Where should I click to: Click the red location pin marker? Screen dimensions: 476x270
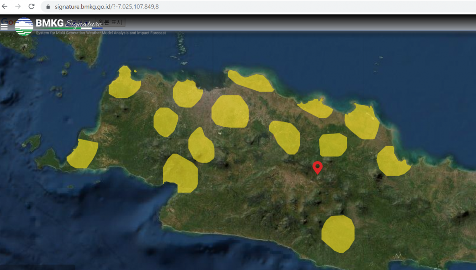point(317,167)
